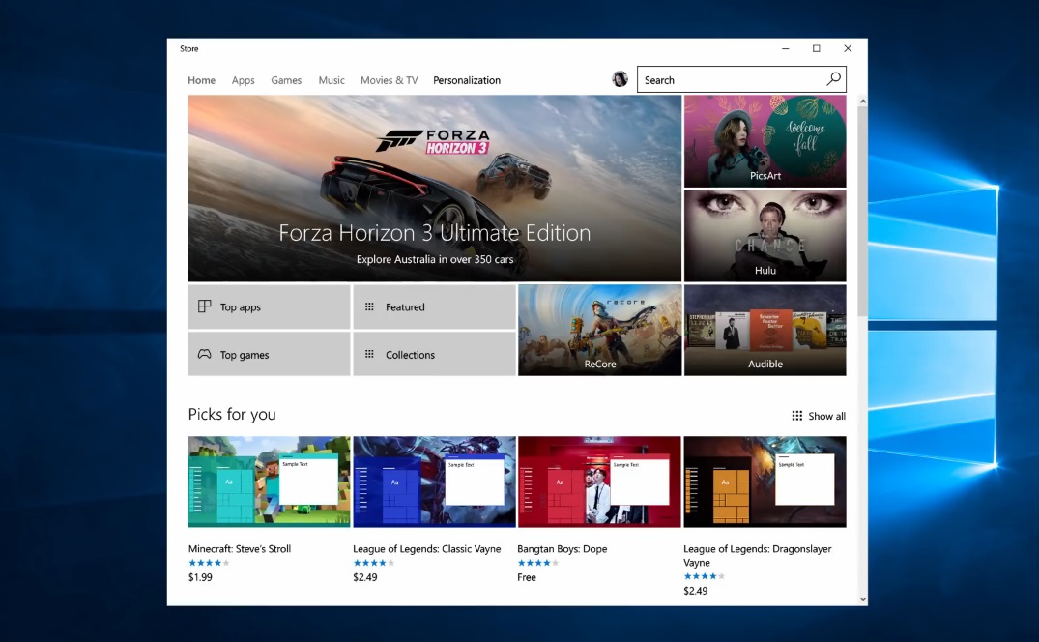Click the Top apps grid icon

click(x=204, y=306)
